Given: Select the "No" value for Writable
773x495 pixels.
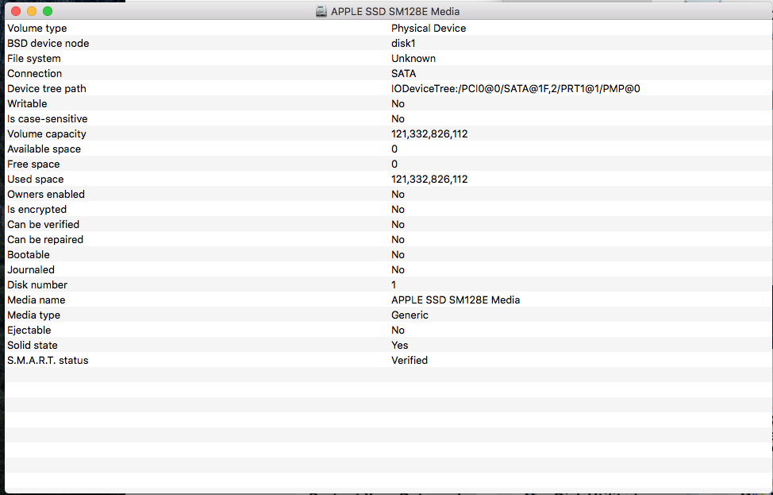Looking at the screenshot, I should point(398,103).
